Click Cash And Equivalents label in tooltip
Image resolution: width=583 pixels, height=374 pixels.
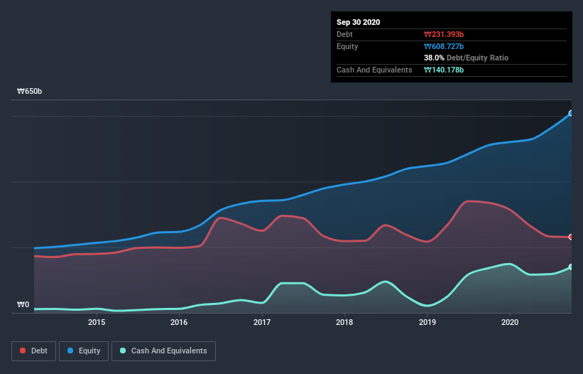[374, 70]
